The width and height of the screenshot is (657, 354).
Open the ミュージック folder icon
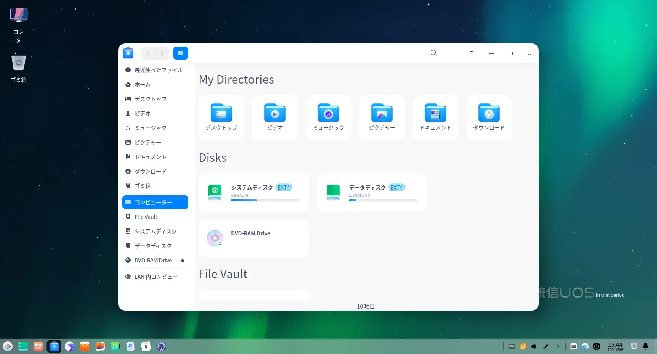[x=328, y=114]
